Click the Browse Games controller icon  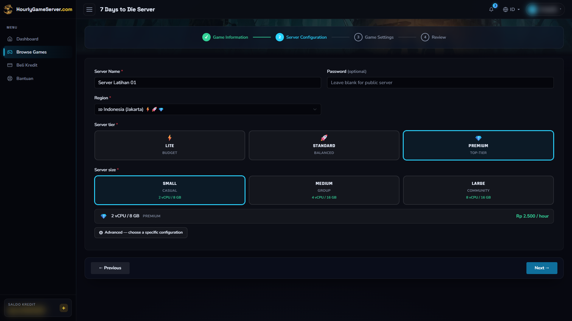10,52
